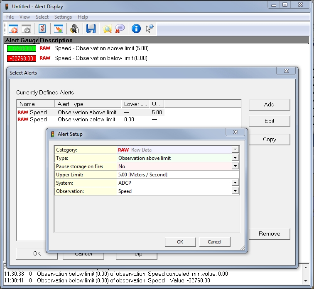Expand the Type dropdown in Alert Setup
Screen dimensions: 314x289
235,158
